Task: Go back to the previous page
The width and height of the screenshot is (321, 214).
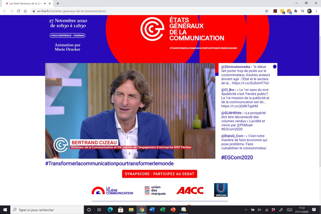Action: [x=5, y=11]
